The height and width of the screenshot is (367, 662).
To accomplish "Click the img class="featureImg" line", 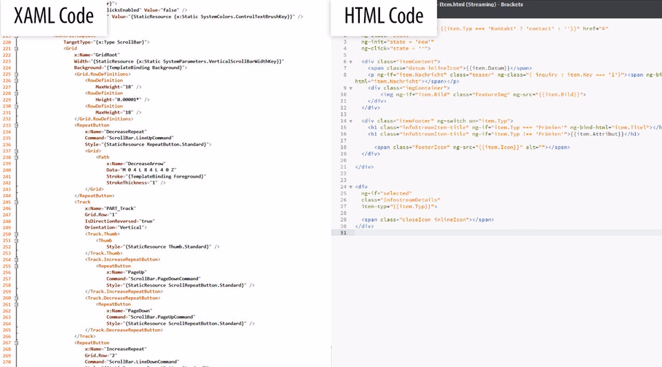I will 483,94.
